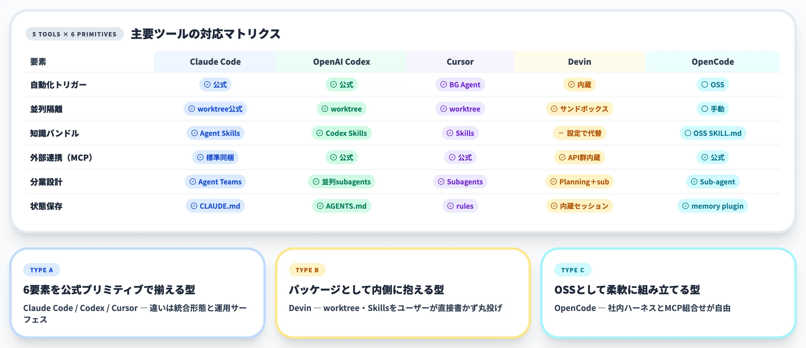The height and width of the screenshot is (348, 806).
Task: Click the 6要素を公式プリミティブで揃える型 heading
Action: [109, 290]
